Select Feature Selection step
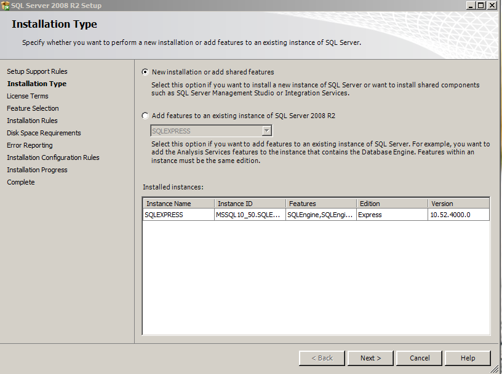This screenshot has height=374, width=502. pyautogui.click(x=33, y=108)
